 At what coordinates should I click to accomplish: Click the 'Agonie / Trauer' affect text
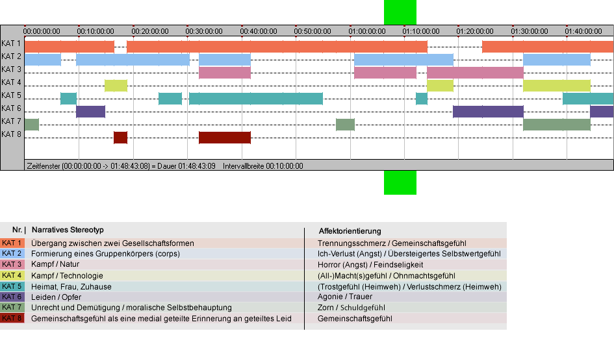345,297
